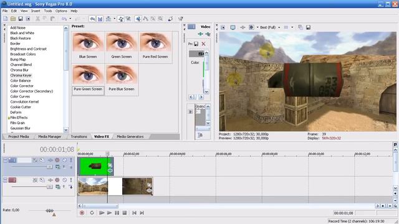
Task: Toggle Loop Playback button
Action: coord(92,213)
